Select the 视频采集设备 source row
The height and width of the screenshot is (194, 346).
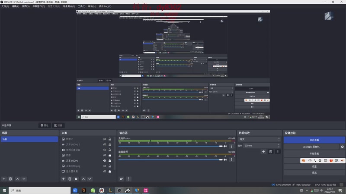click(87, 150)
